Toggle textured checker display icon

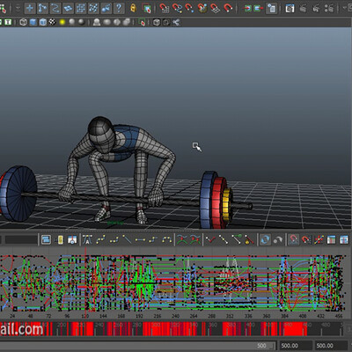(53, 22)
